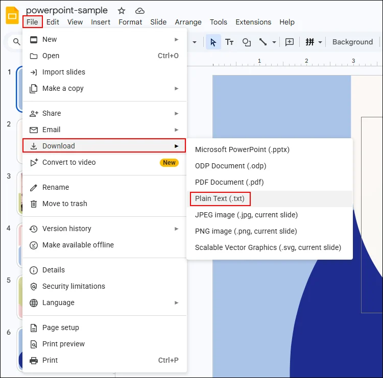Image resolution: width=383 pixels, height=378 pixels.
Task: Open the dropdown arrow left of cursor tool
Action: [x=195, y=42]
